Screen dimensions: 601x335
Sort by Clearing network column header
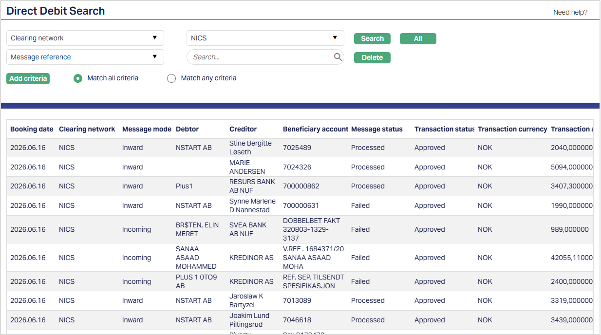87,129
